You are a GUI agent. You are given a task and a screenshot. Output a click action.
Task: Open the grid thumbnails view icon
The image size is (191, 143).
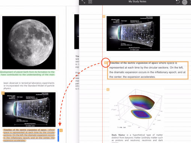[90, 1]
